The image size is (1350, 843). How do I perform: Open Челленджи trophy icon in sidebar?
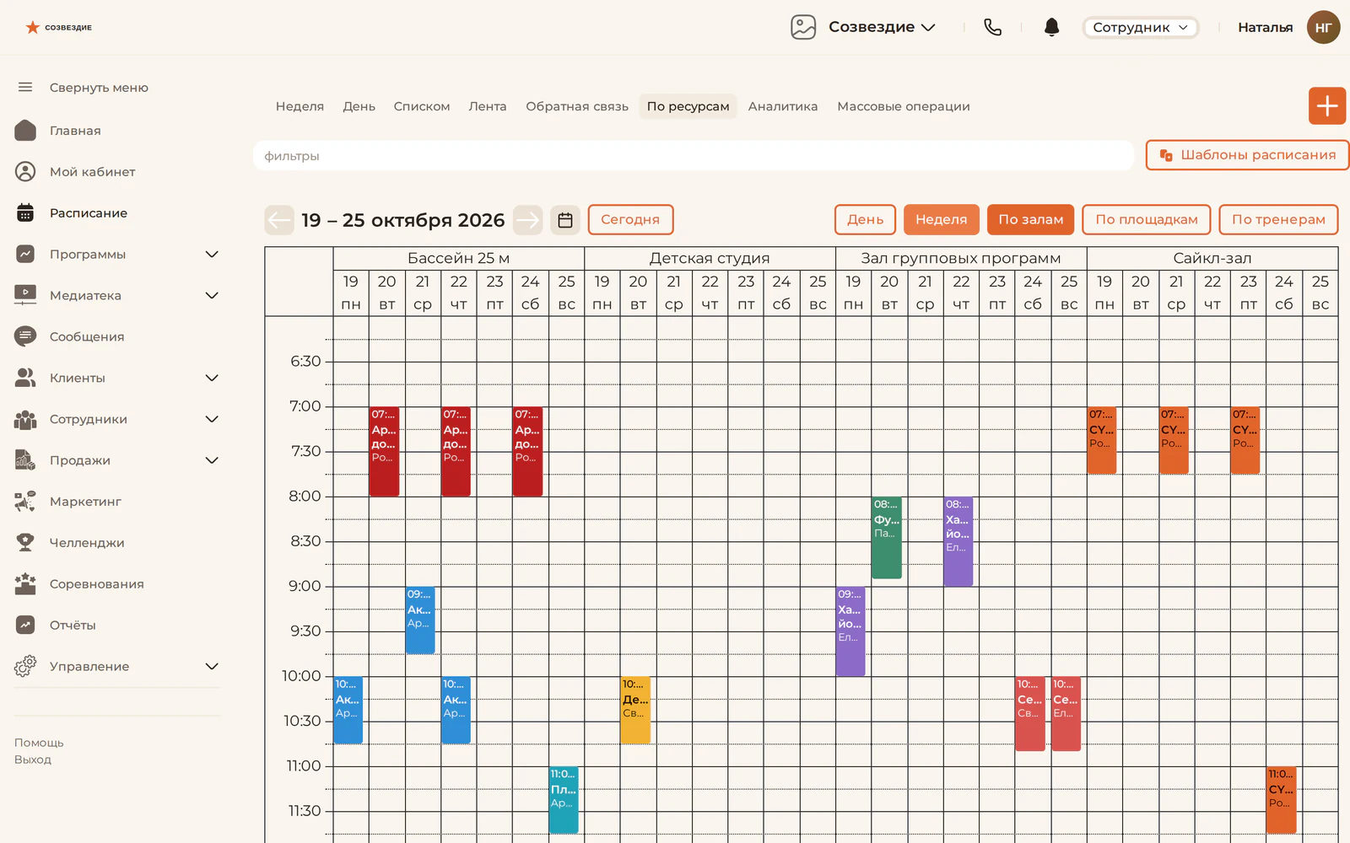[25, 542]
